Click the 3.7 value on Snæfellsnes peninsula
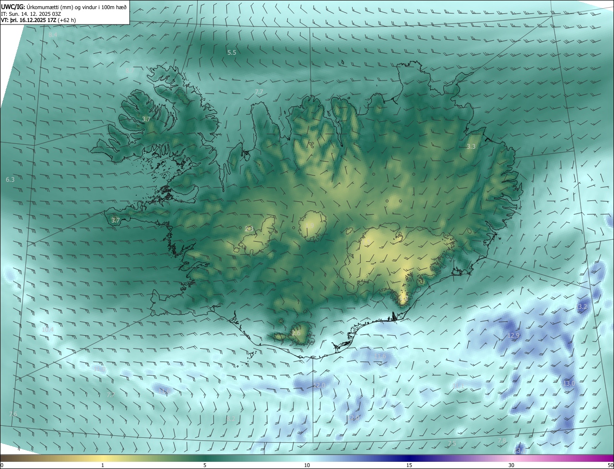The image size is (614, 469). [115, 220]
